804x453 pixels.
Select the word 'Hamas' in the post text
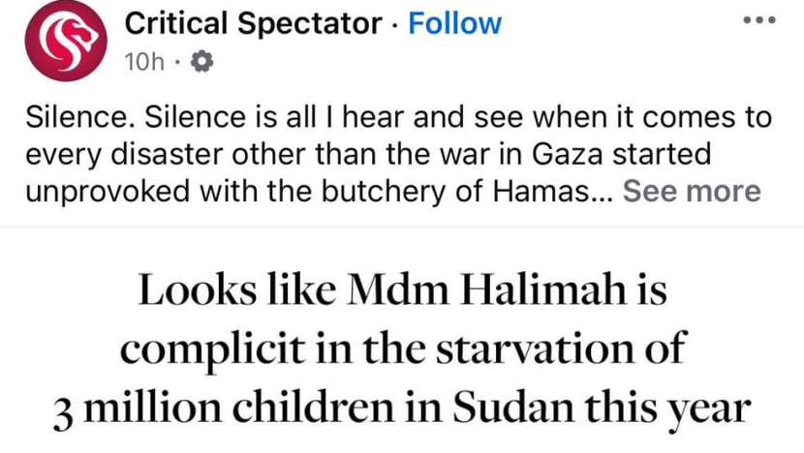point(541,191)
